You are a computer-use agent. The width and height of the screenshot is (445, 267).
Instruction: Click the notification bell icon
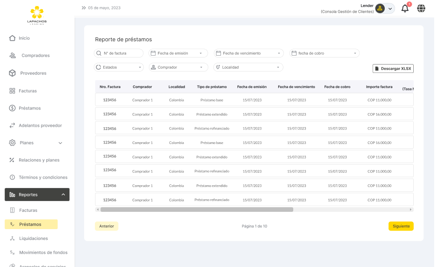[405, 8]
